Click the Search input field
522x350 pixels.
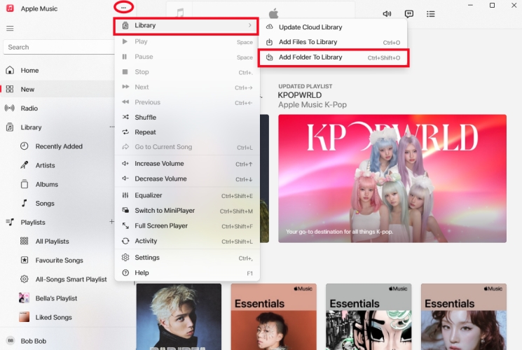tap(59, 47)
